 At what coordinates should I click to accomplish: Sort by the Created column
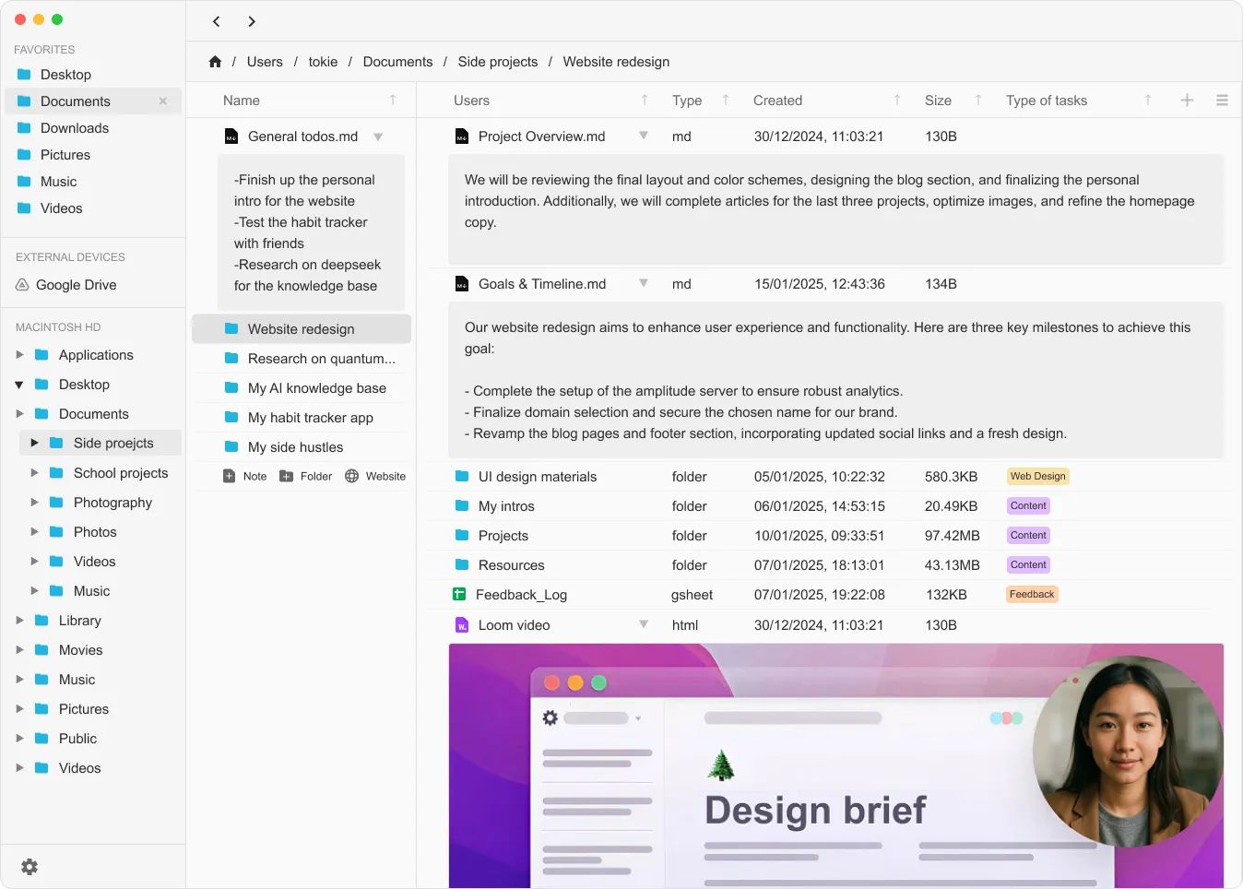coord(896,101)
